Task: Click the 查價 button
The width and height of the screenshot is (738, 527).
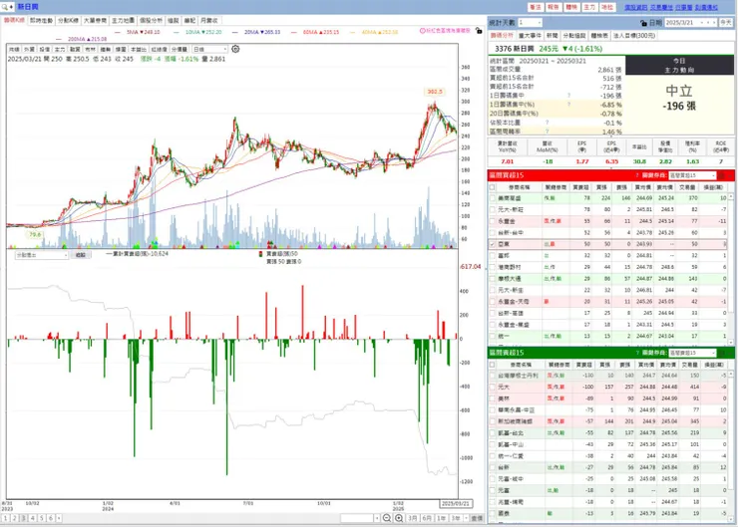Action: (x=478, y=518)
